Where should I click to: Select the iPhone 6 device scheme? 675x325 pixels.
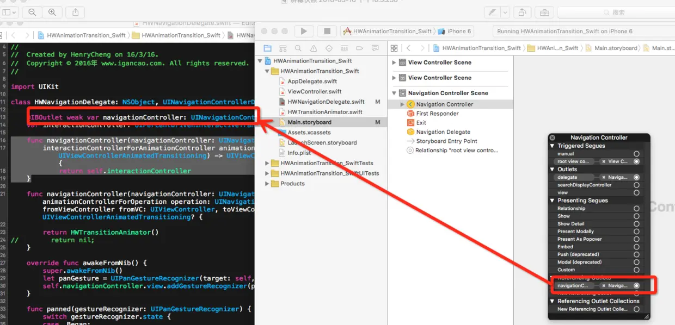455,31
